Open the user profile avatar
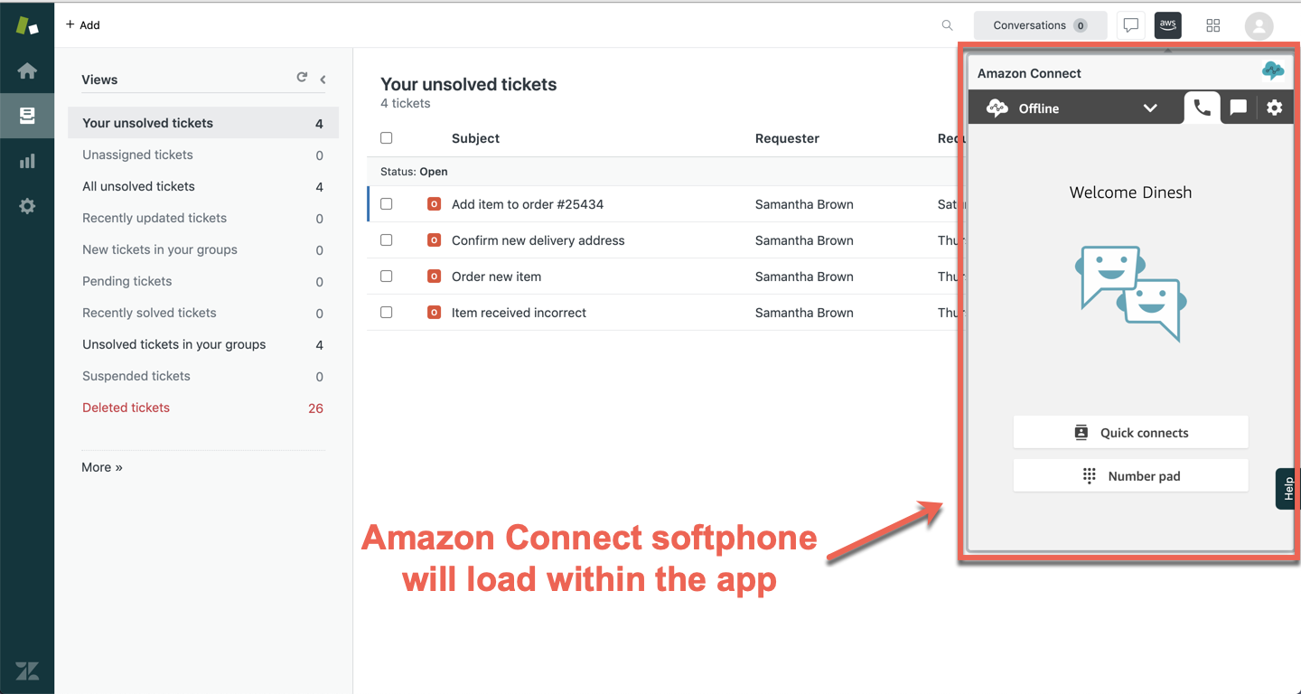The image size is (1301, 694). click(x=1259, y=25)
